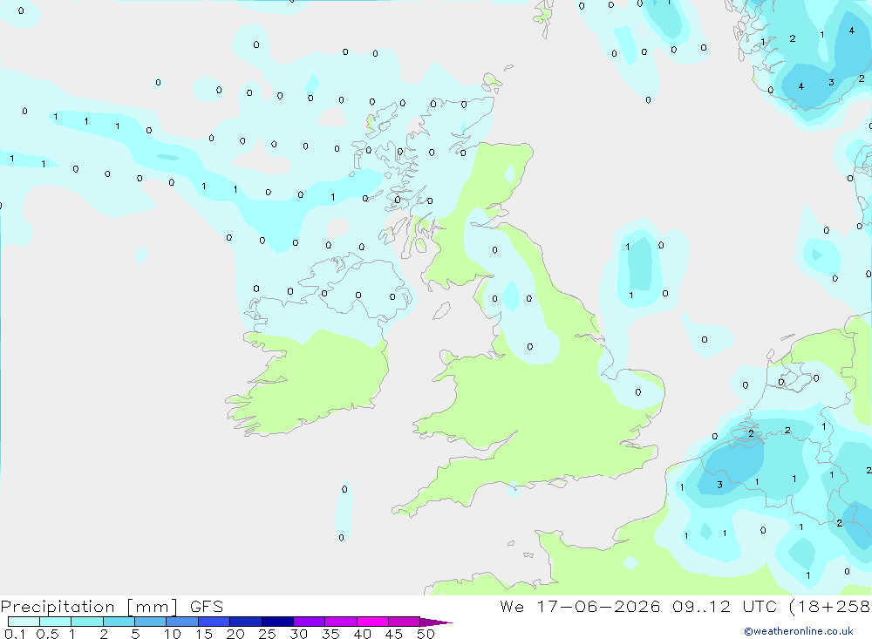The height and width of the screenshot is (639, 872).
Task: Open the weatheronline.co.uk copyright link
Action: click(799, 631)
